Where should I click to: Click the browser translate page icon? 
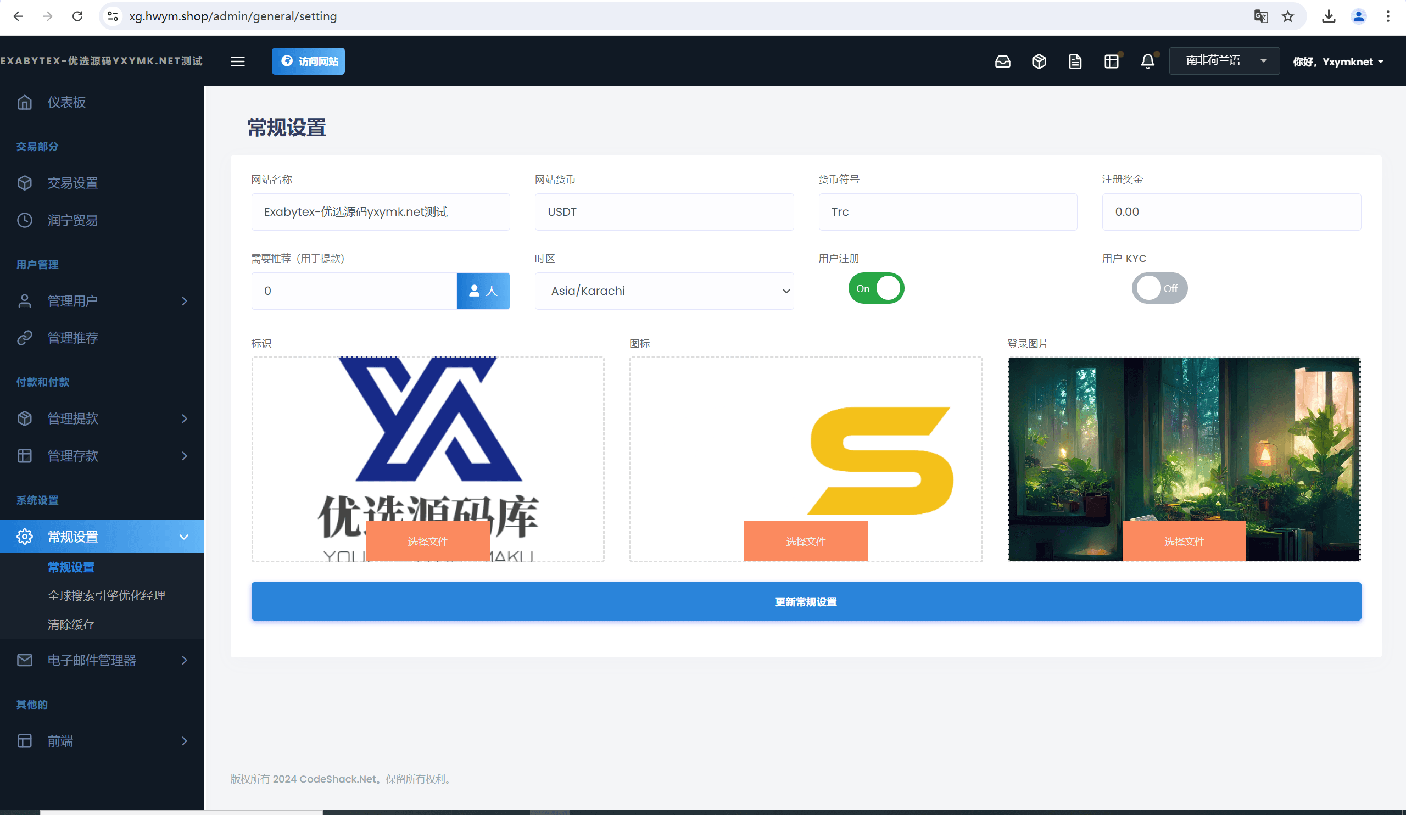point(1260,16)
